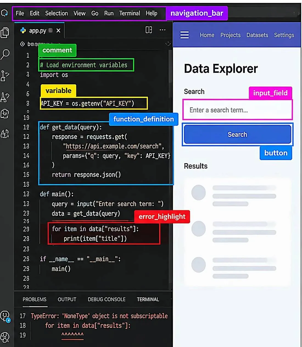Click the 'data = get_data(query)' line
The image size is (302, 347).
[86, 213]
